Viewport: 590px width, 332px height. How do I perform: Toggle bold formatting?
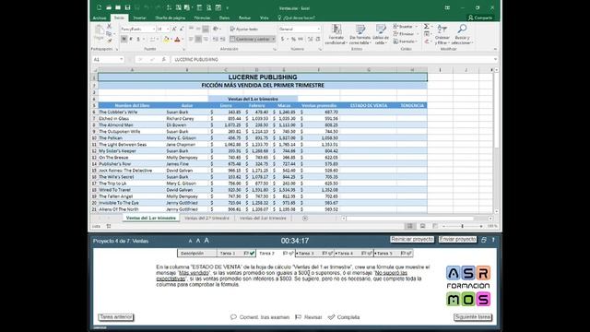pyautogui.click(x=124, y=39)
